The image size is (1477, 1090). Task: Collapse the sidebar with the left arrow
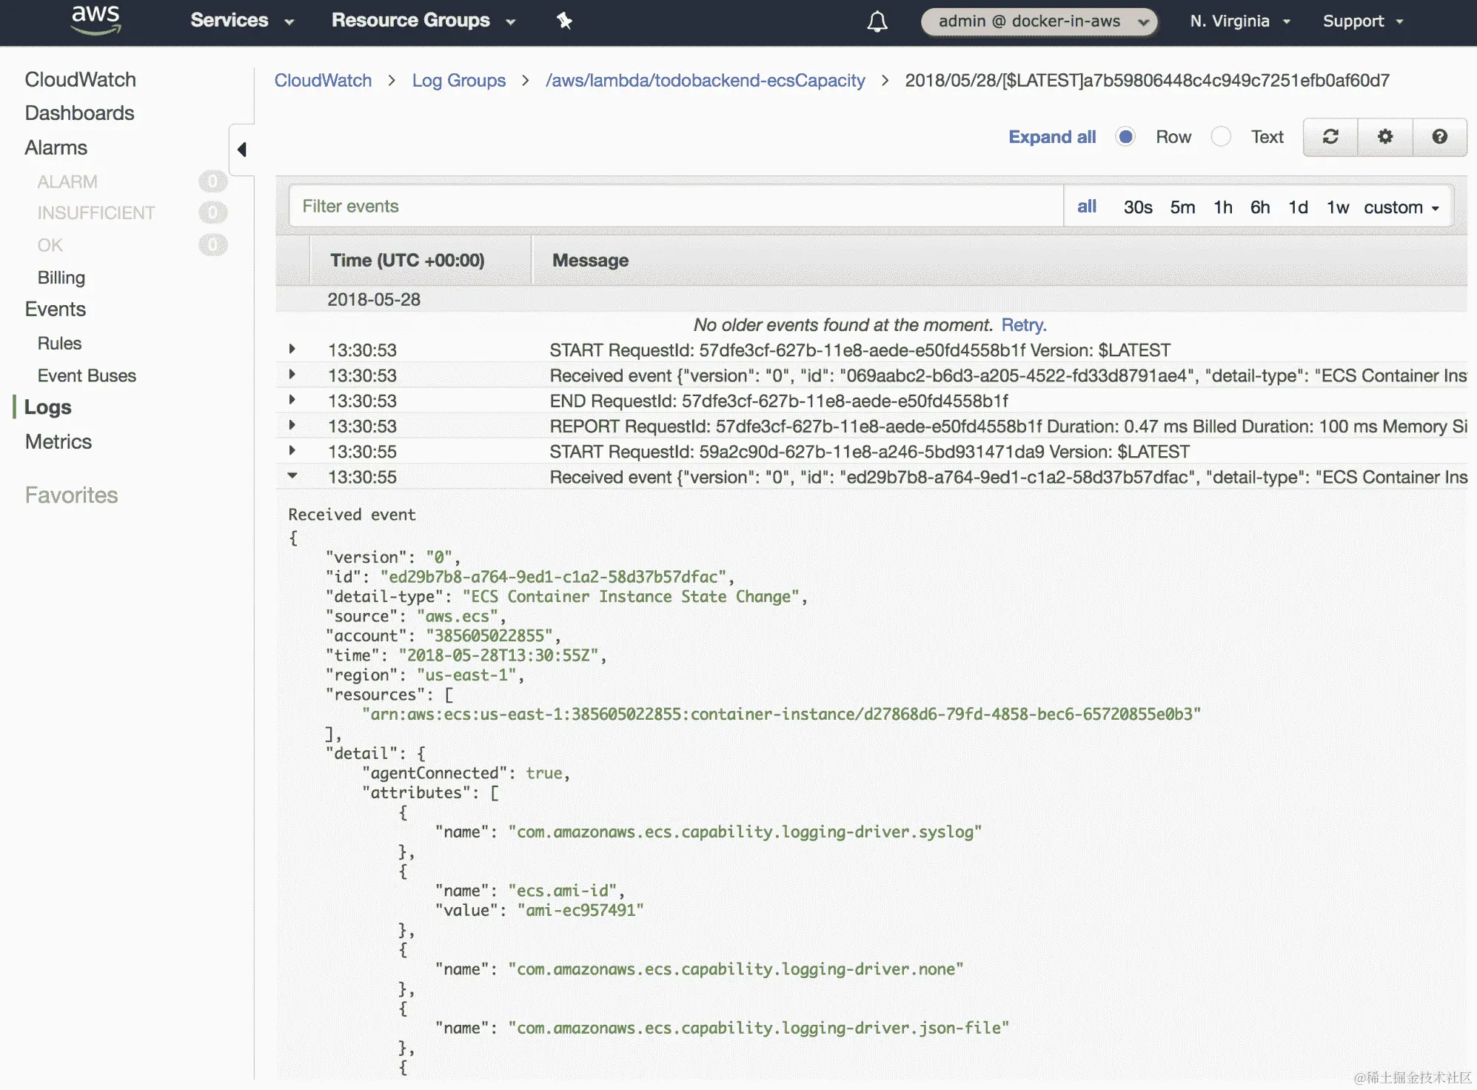(242, 150)
